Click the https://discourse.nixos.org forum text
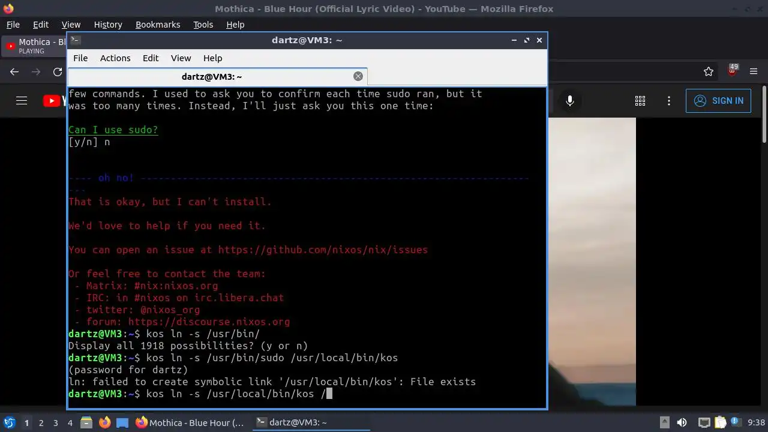This screenshot has height=432, width=768. (209, 322)
